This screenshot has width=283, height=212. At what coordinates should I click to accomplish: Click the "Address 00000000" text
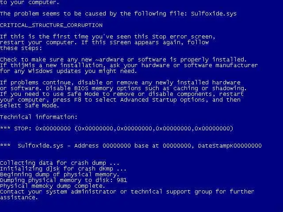(x=103, y=145)
